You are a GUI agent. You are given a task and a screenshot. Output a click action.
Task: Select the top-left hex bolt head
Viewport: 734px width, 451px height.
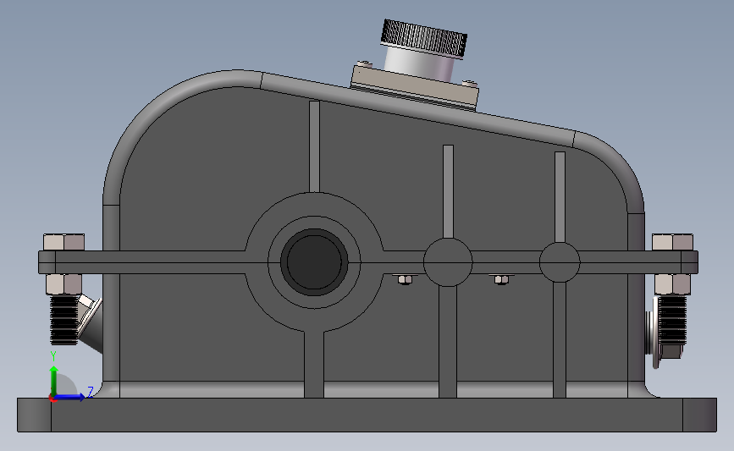pyautogui.click(x=64, y=242)
